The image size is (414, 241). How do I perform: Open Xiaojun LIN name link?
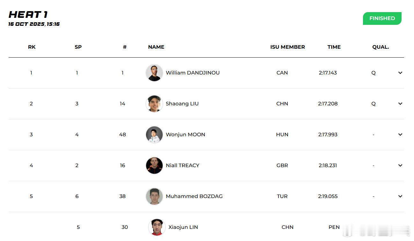point(183,227)
